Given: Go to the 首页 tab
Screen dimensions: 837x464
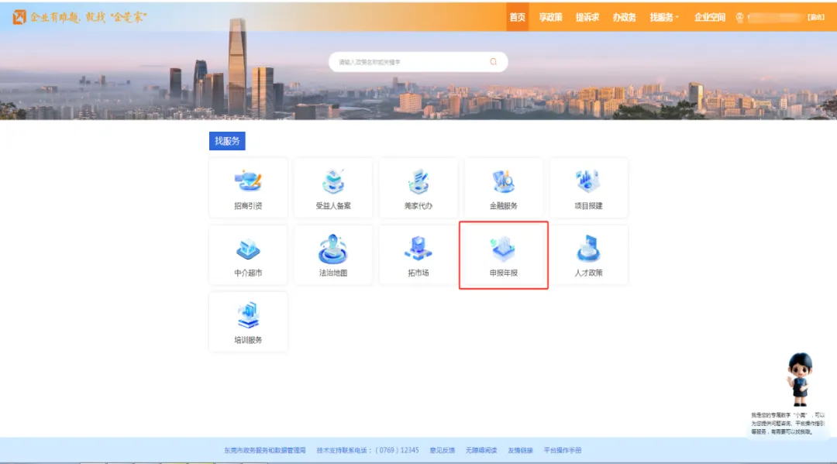Looking at the screenshot, I should tap(517, 17).
